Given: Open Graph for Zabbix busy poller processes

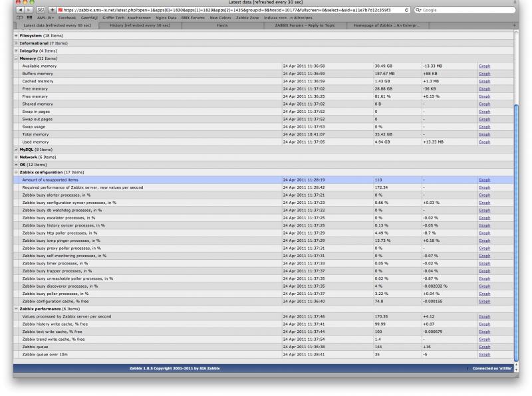Looking at the screenshot, I should tap(484, 294).
